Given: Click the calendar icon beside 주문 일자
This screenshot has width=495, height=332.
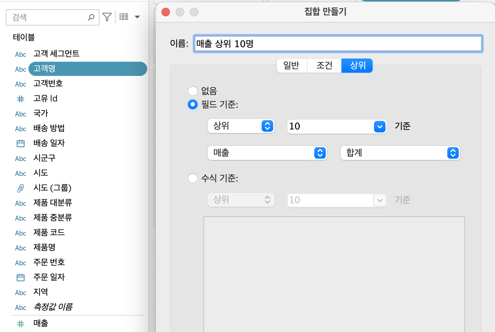Looking at the screenshot, I should tap(21, 277).
